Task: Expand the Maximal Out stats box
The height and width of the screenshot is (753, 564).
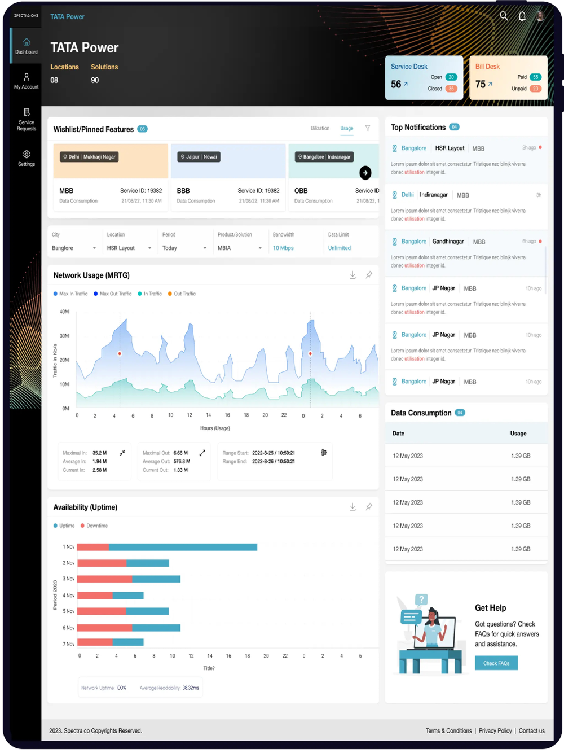Action: coord(202,453)
